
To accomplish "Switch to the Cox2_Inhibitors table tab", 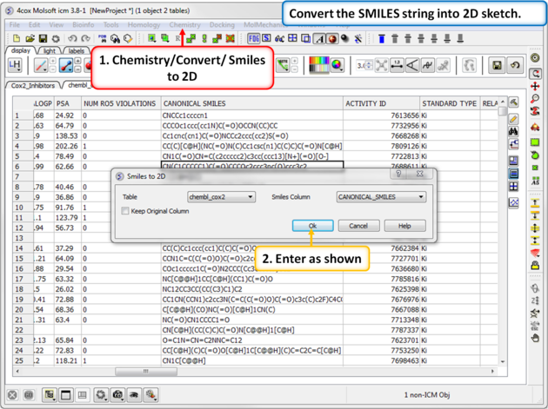I will click(x=34, y=86).
